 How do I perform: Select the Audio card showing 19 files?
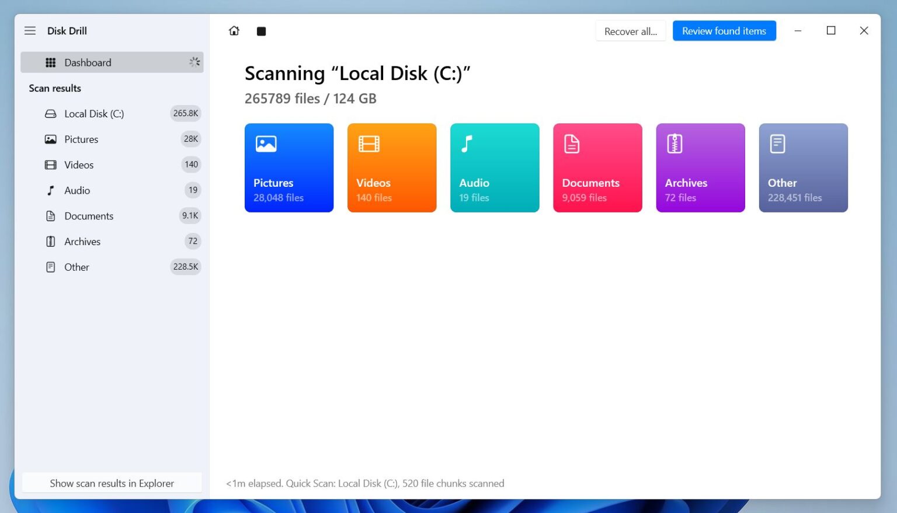tap(495, 167)
